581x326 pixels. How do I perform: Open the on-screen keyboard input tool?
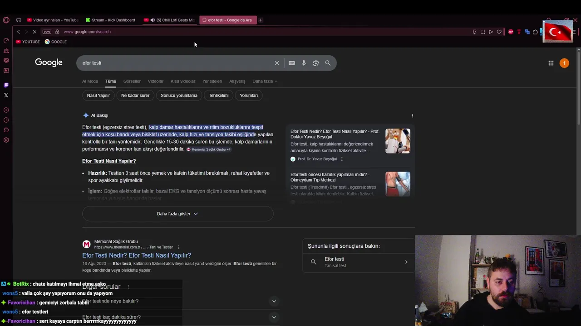coord(291,63)
